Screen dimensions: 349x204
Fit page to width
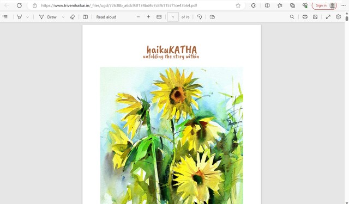(159, 17)
